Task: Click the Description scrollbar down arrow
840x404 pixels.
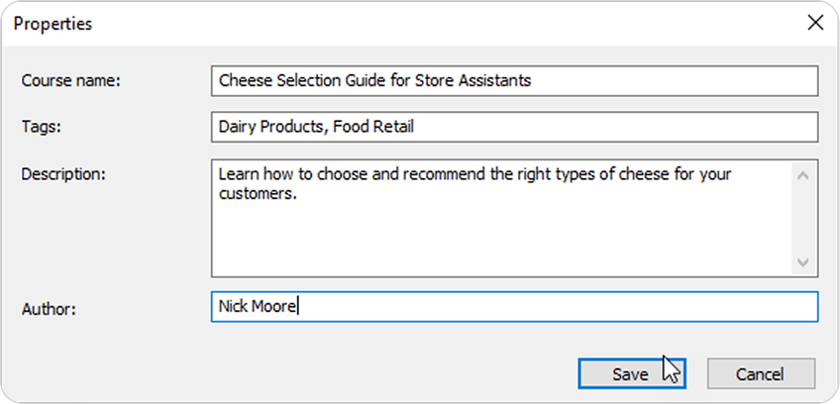Action: [803, 262]
